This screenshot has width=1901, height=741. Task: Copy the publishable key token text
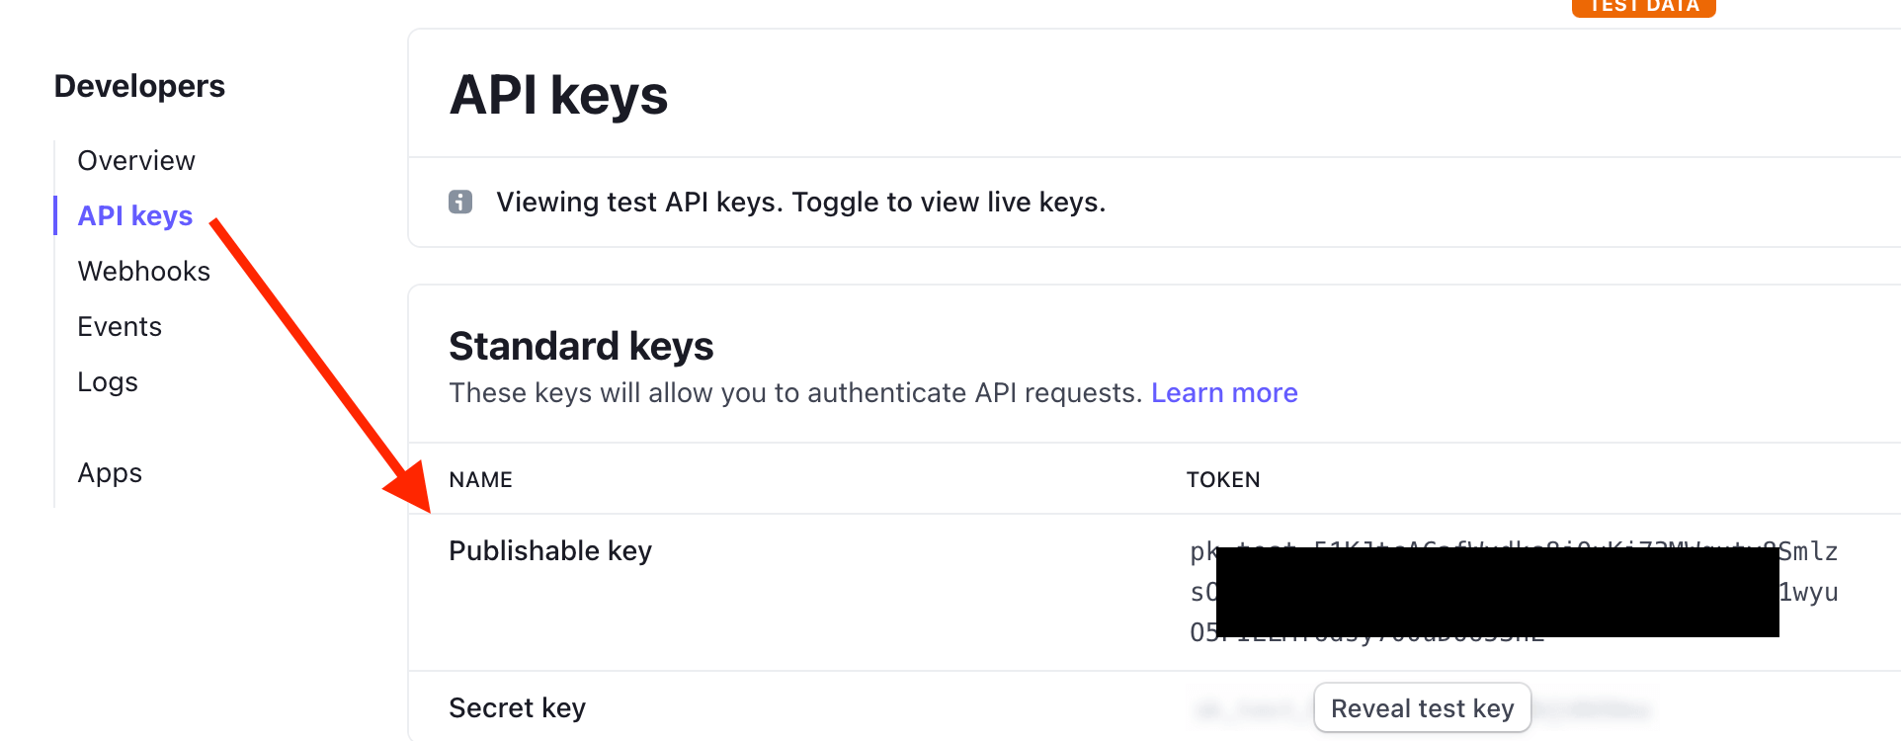(1514, 592)
